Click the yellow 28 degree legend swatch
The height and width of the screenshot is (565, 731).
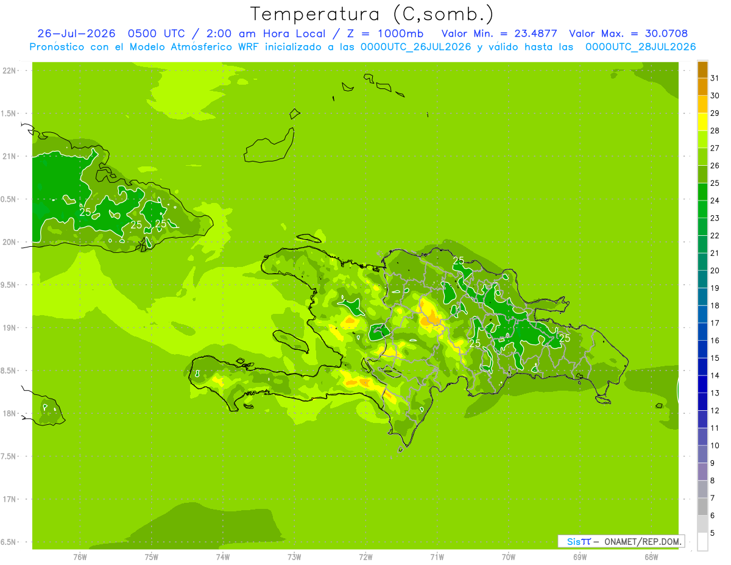tap(702, 122)
